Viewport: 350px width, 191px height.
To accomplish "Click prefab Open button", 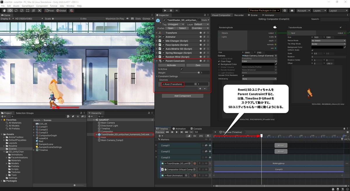I will [171, 28].
